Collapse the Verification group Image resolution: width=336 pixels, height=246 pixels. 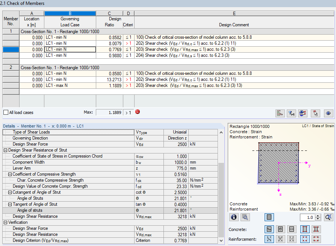pyautogui.click(x=5, y=223)
